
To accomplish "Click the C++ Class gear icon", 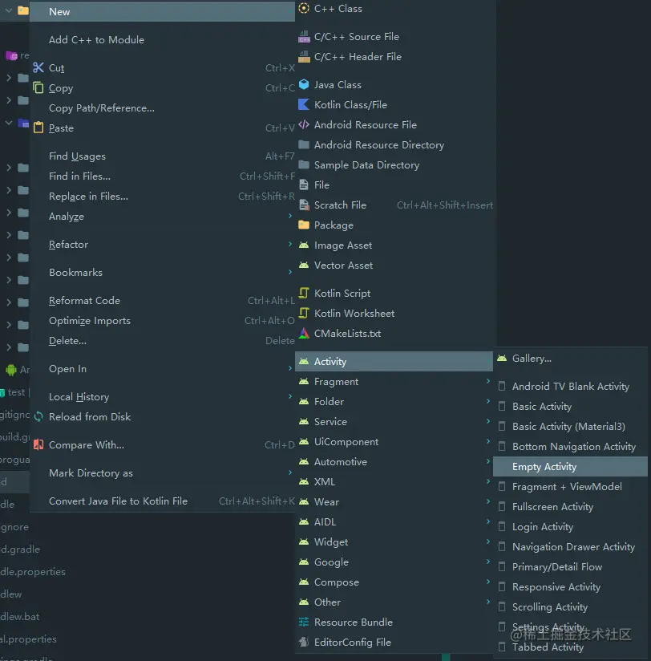I will 304,8.
